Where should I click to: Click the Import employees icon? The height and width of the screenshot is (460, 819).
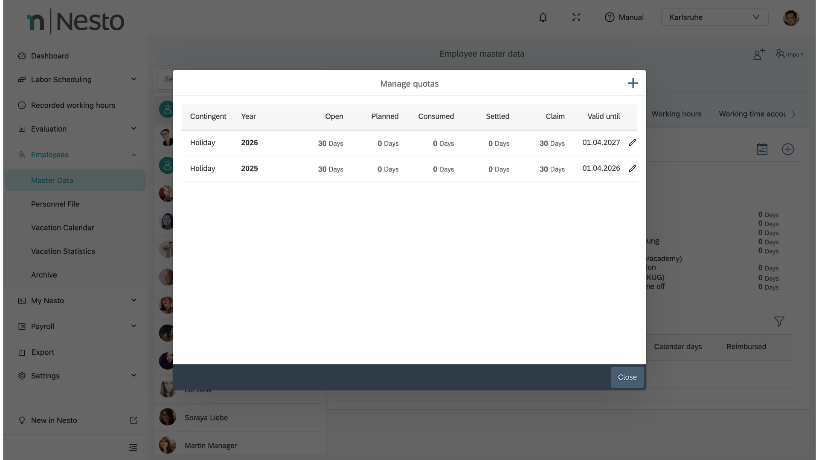coord(789,54)
